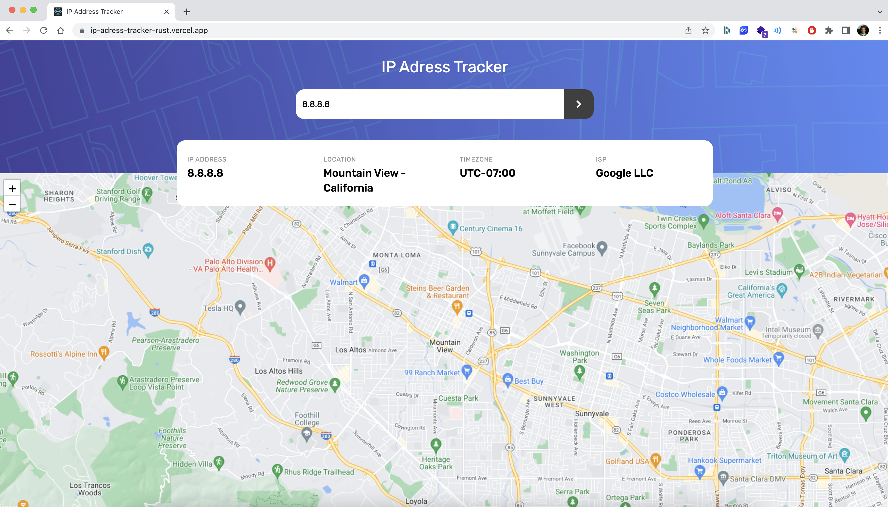Click the IP address input field

(430, 104)
